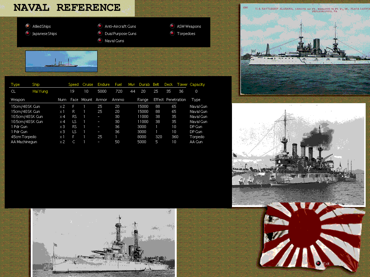Click the Mount column header
The width and height of the screenshot is (370, 277).
pyautogui.click(x=87, y=100)
